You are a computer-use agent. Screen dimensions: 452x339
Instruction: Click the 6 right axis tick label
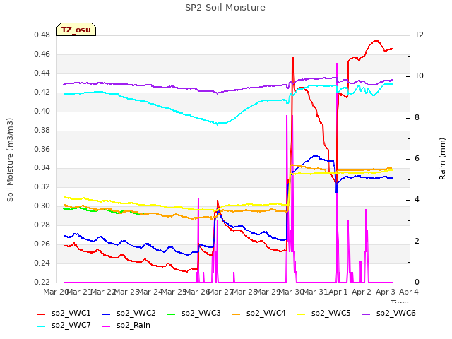(x=417, y=158)
